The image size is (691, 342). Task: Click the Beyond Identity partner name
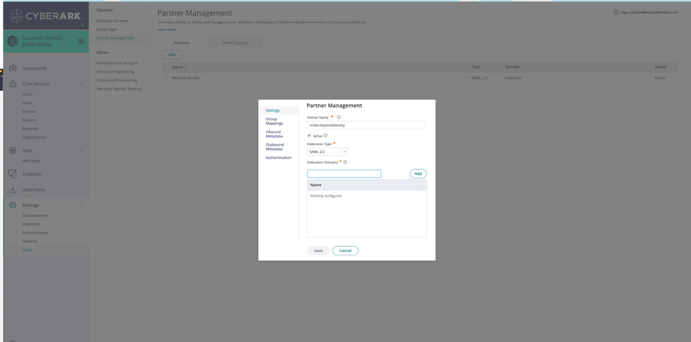pyautogui.click(x=186, y=78)
